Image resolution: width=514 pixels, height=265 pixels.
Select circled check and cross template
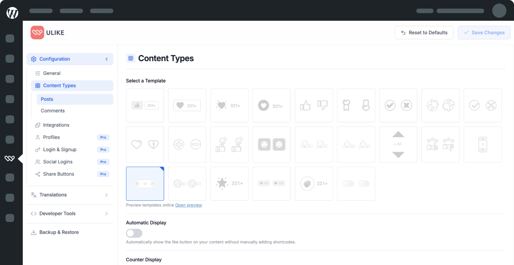click(x=398, y=106)
